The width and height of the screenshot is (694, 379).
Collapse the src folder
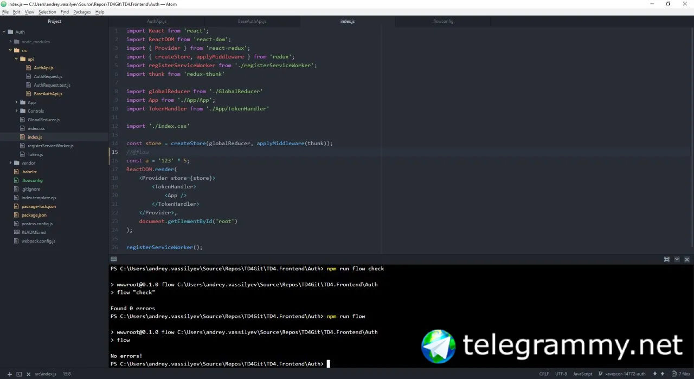tap(10, 50)
